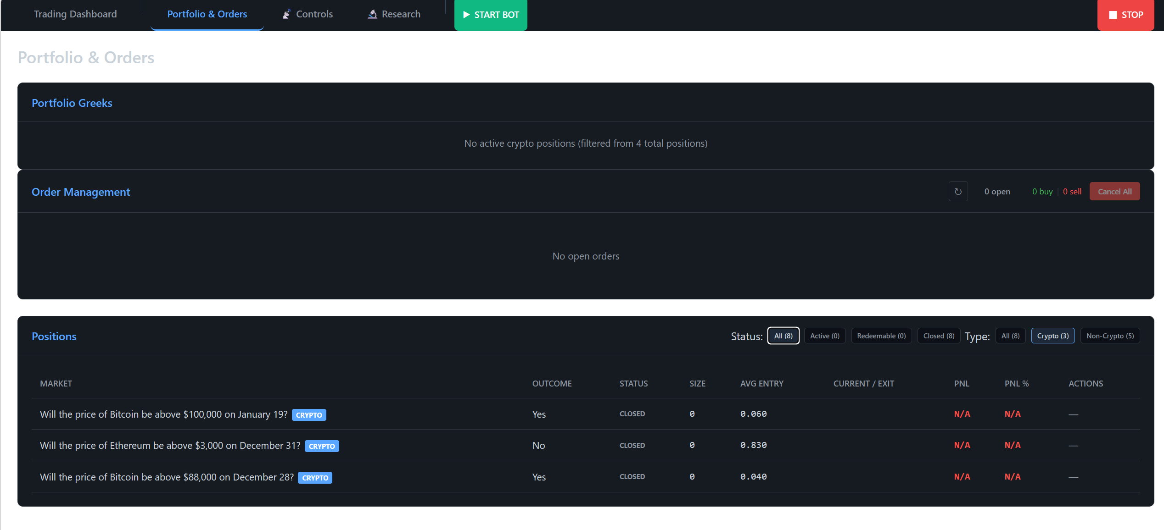
Task: Stop the trading bot
Action: click(1125, 15)
